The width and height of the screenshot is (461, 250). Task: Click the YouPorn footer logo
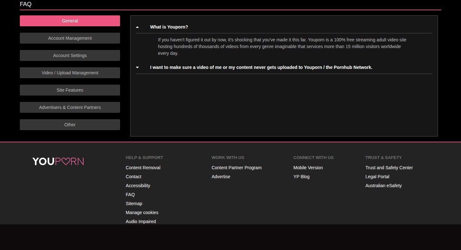point(58,161)
